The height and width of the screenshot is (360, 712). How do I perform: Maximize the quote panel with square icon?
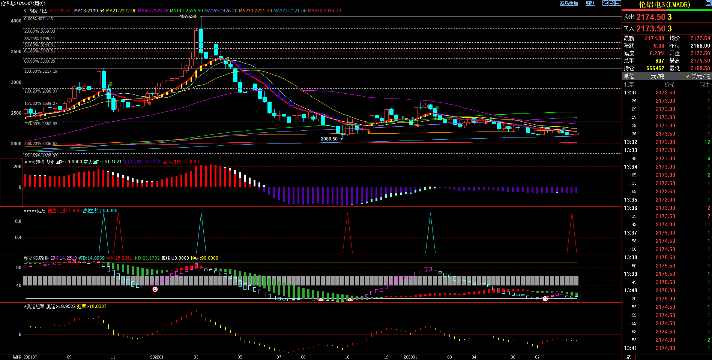coord(708,3)
